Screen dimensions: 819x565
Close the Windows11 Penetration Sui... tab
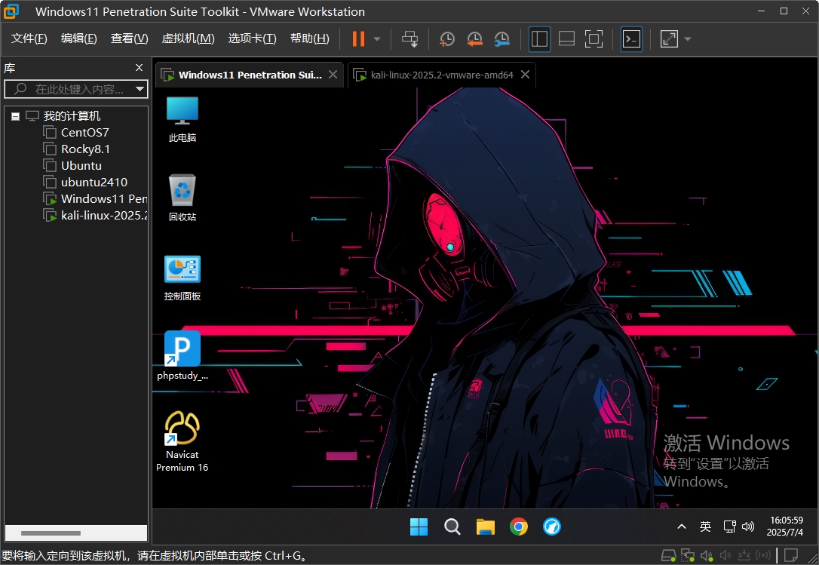pyautogui.click(x=333, y=75)
